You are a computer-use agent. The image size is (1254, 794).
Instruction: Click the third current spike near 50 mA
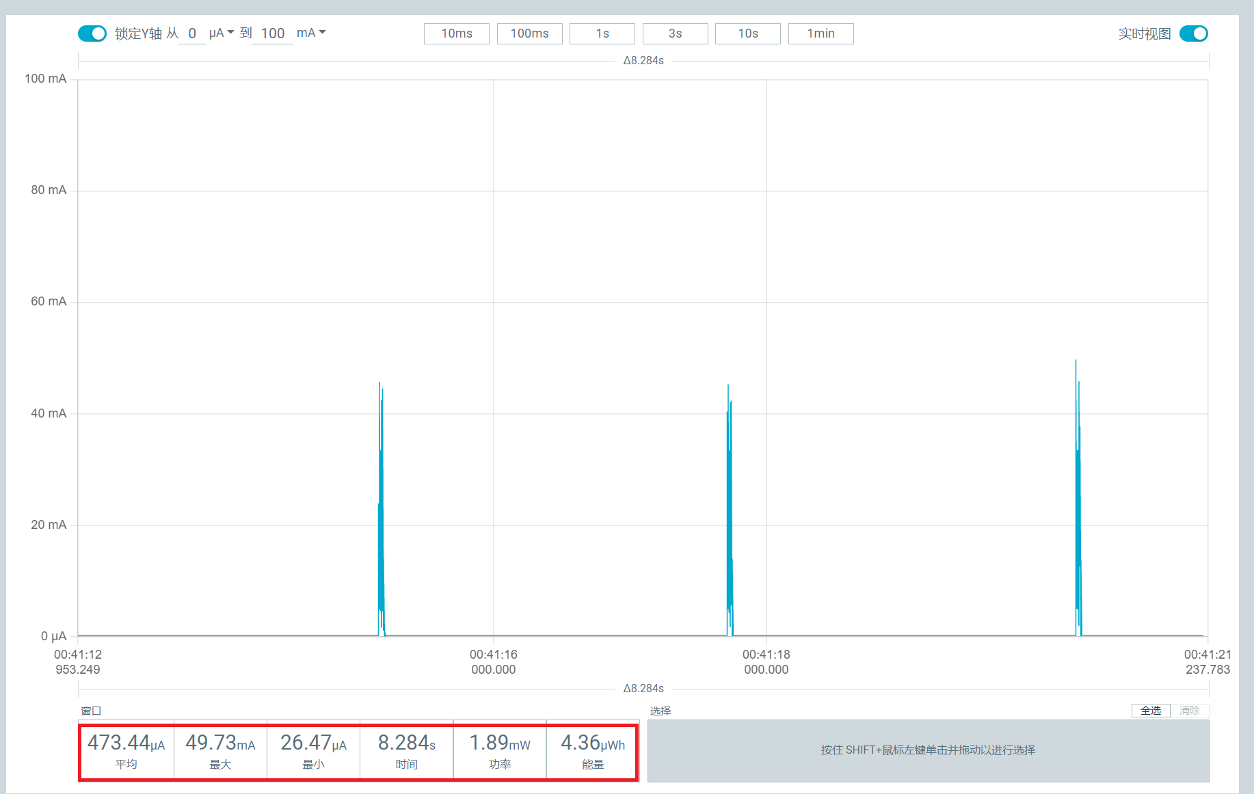click(x=1078, y=499)
